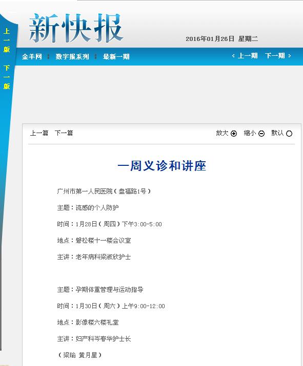The width and height of the screenshot is (303, 366).
Task: Open the 金羊网 link
Action: pyautogui.click(x=32, y=57)
